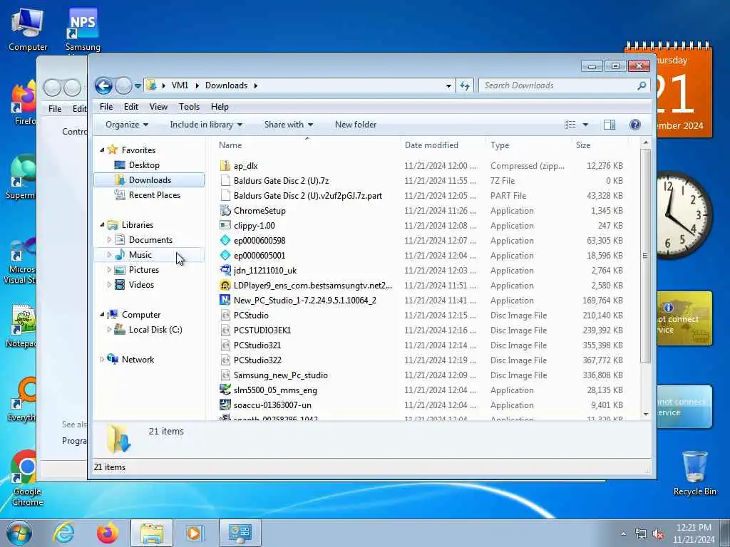Click the Back navigation arrow
Image resolution: width=730 pixels, height=547 pixels.
tap(103, 85)
